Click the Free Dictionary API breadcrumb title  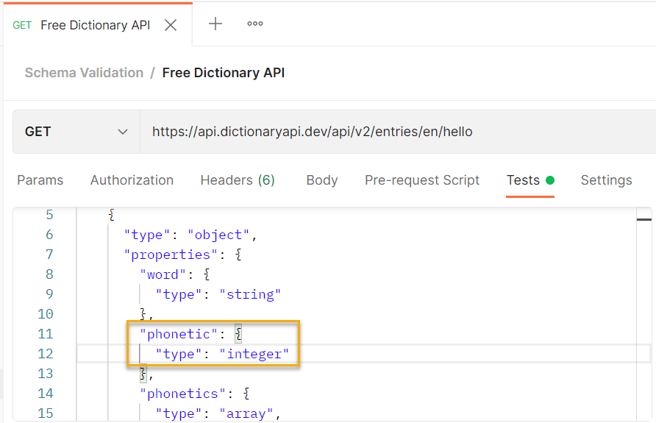[224, 73]
